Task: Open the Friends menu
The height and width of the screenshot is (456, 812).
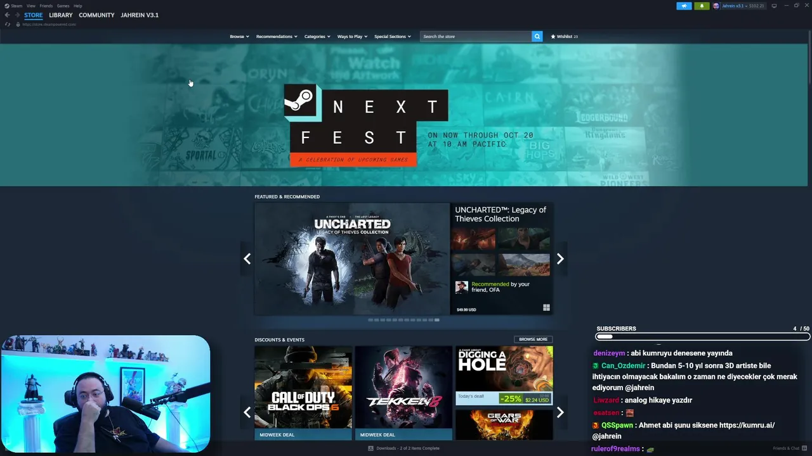Action: 46,6
